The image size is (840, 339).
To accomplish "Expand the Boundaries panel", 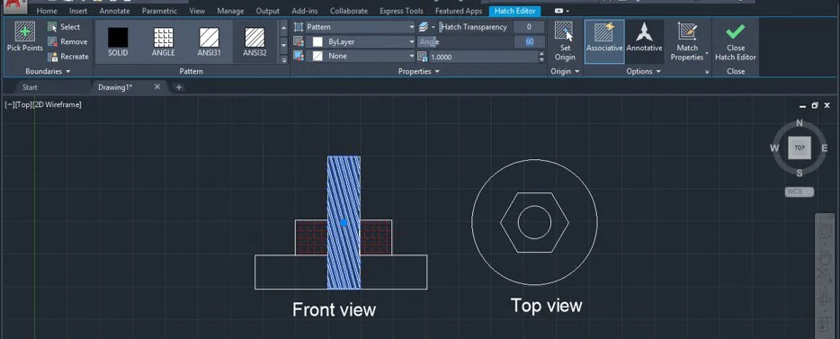I will click(49, 71).
